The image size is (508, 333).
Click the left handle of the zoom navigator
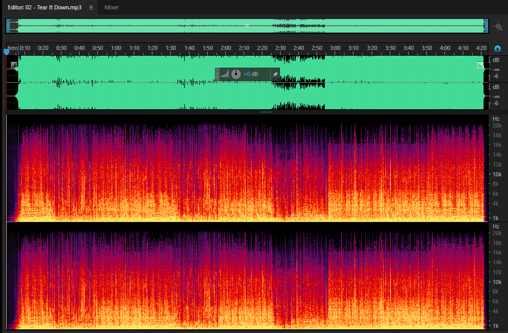tap(8, 26)
